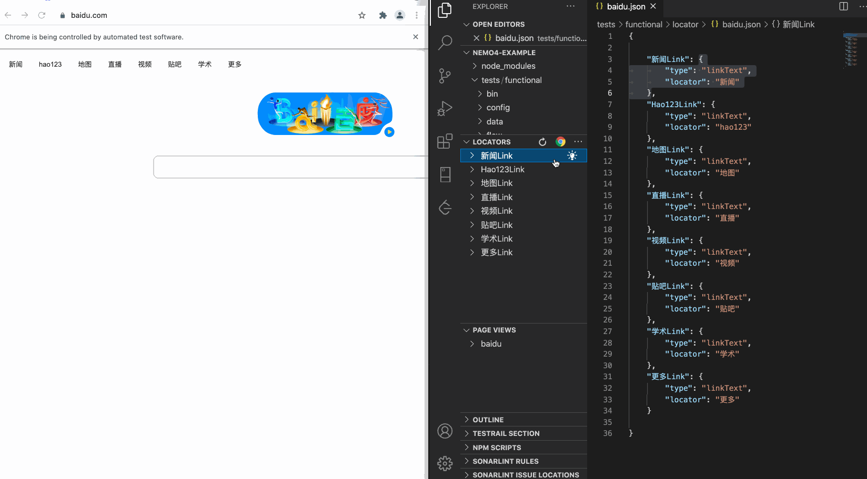Highlight 新闻Link with the lightbulb icon
This screenshot has height=479, width=867.
572,155
